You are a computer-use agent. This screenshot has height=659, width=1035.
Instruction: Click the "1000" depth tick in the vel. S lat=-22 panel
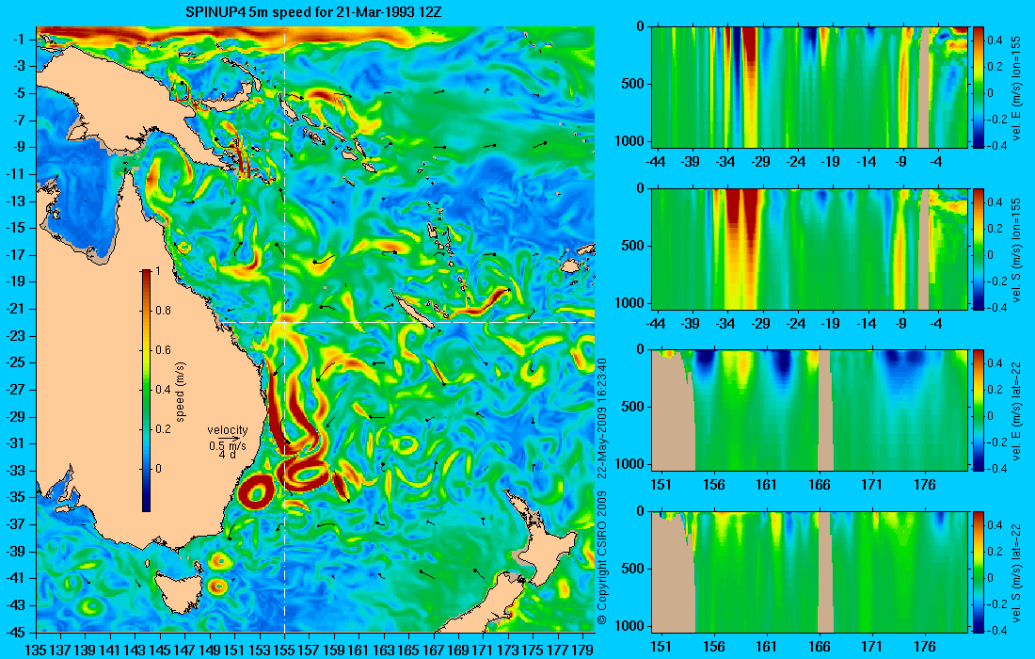click(631, 625)
